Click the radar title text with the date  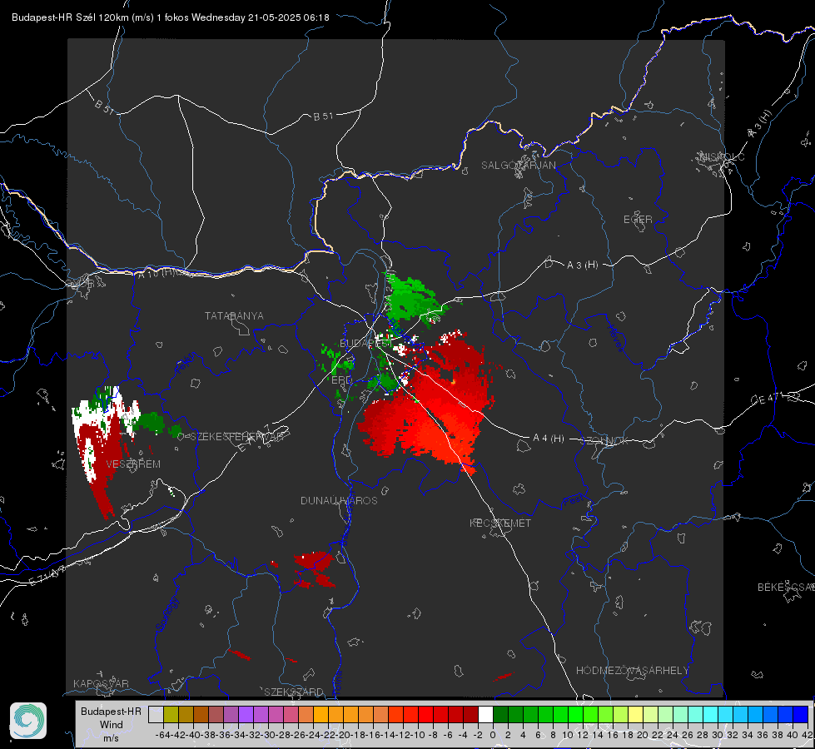tap(171, 17)
